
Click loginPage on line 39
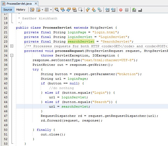pos(77,79)
